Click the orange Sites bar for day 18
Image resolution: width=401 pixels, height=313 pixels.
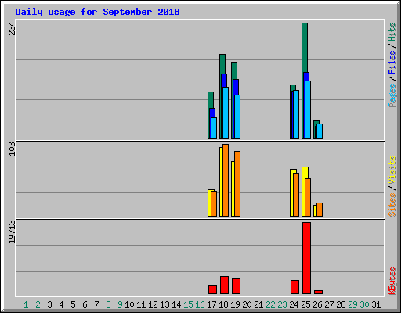[226, 180]
